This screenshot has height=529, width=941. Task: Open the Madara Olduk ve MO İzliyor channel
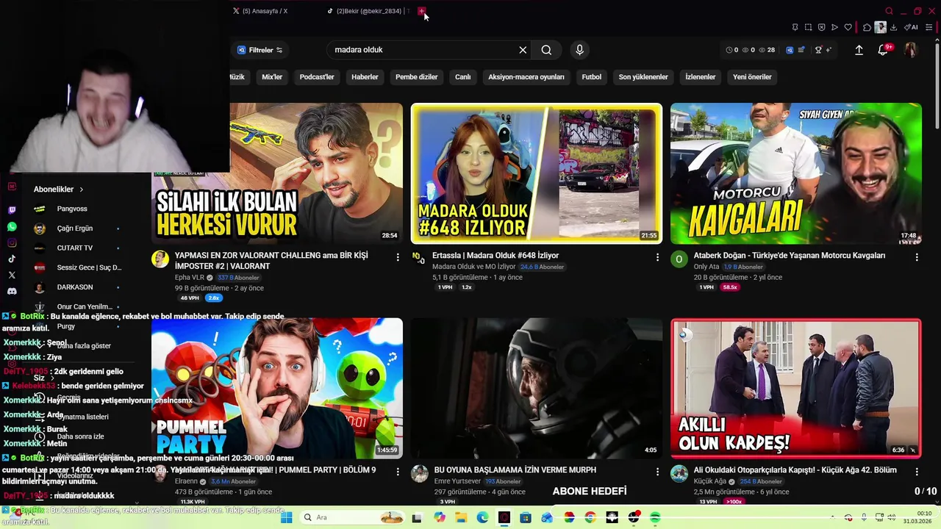pyautogui.click(x=474, y=267)
